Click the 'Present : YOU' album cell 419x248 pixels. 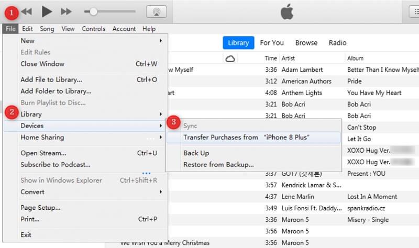coord(366,174)
